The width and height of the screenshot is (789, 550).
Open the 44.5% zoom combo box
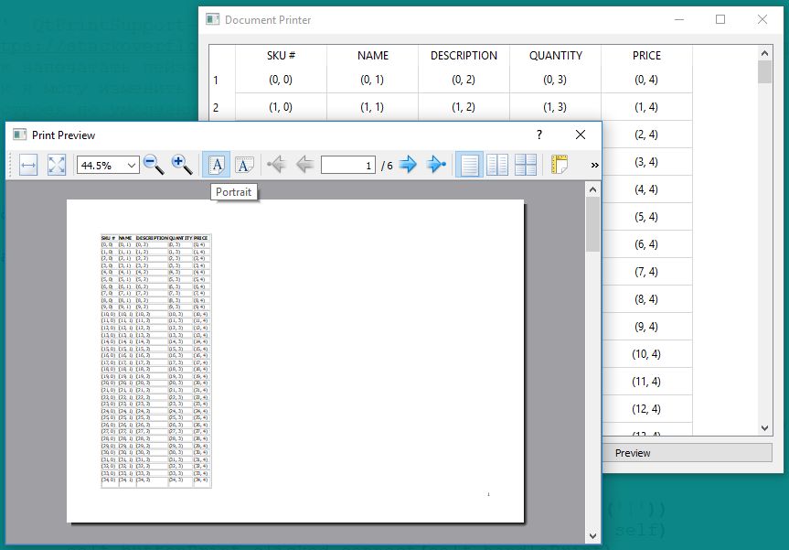pyautogui.click(x=108, y=166)
